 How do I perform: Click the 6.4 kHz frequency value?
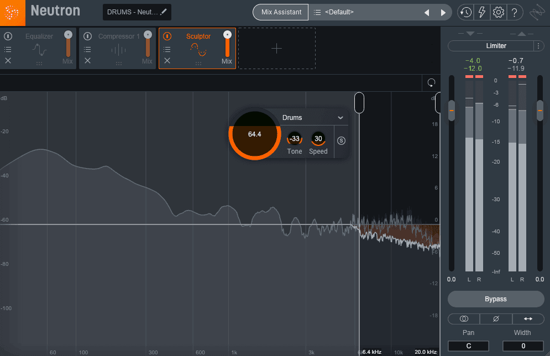tap(371, 352)
